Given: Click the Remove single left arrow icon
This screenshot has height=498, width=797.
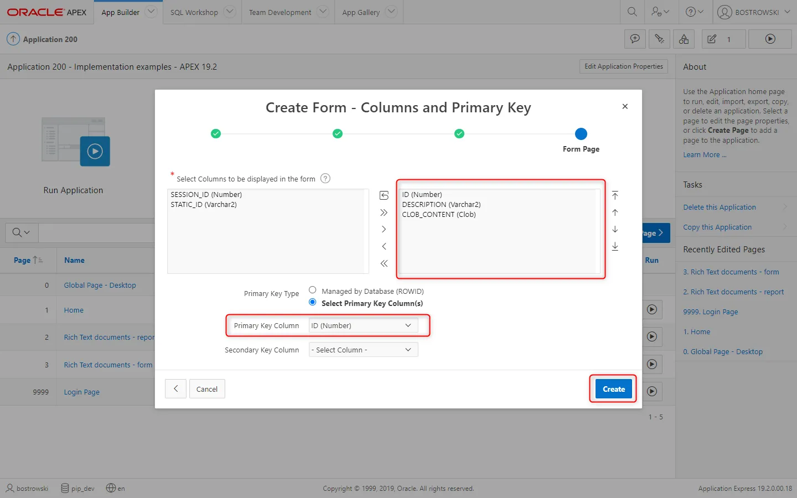Looking at the screenshot, I should [384, 246].
